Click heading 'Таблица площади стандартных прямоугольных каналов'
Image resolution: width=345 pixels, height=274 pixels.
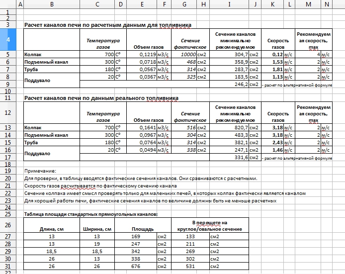pos(90,214)
